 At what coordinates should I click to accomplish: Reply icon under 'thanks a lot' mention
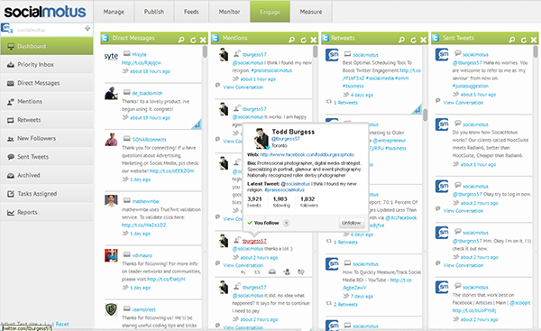pos(243,272)
